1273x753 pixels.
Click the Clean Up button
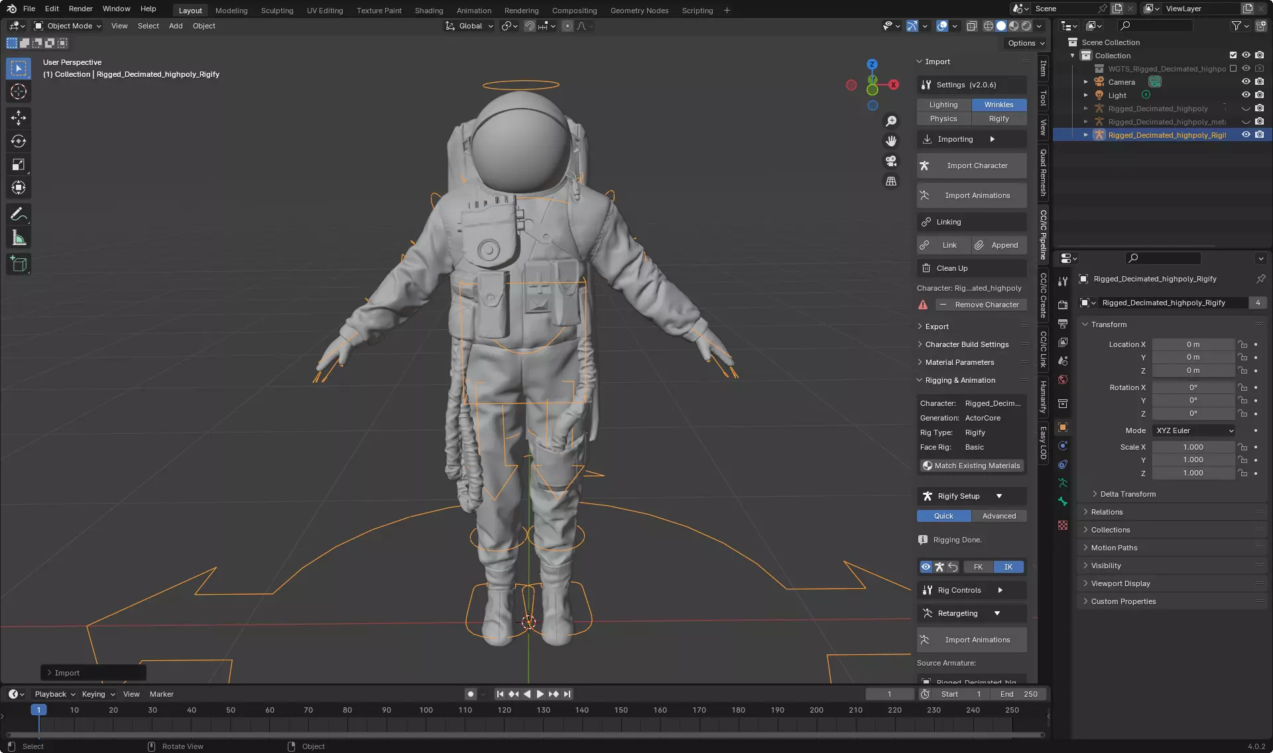coord(972,268)
